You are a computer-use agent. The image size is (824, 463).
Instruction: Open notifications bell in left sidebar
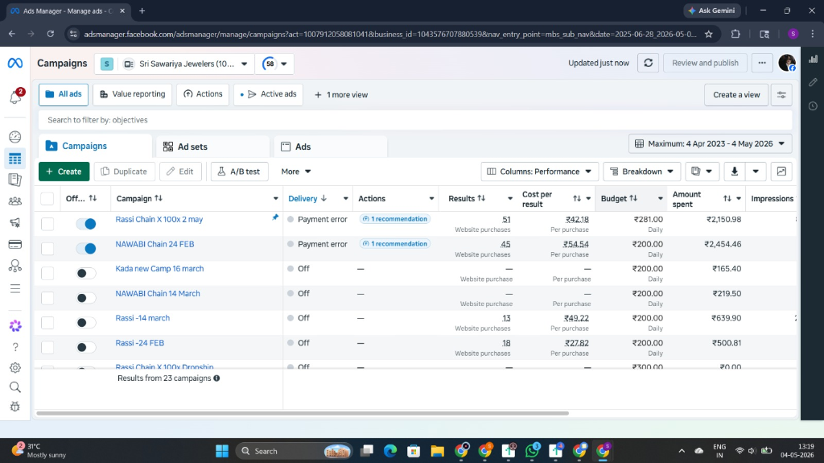(15, 97)
